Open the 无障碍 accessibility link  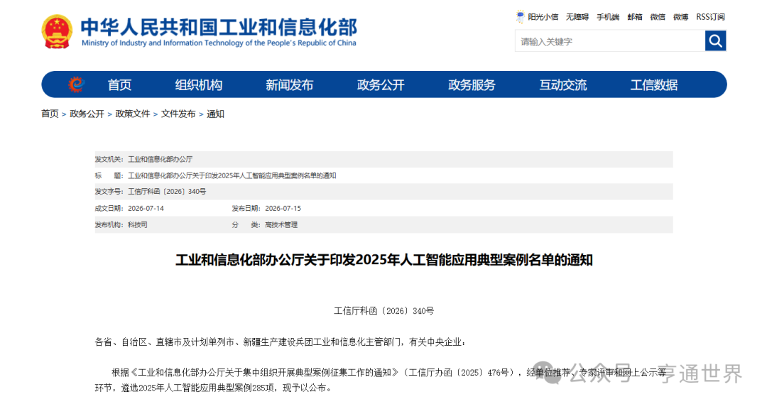pos(577,17)
